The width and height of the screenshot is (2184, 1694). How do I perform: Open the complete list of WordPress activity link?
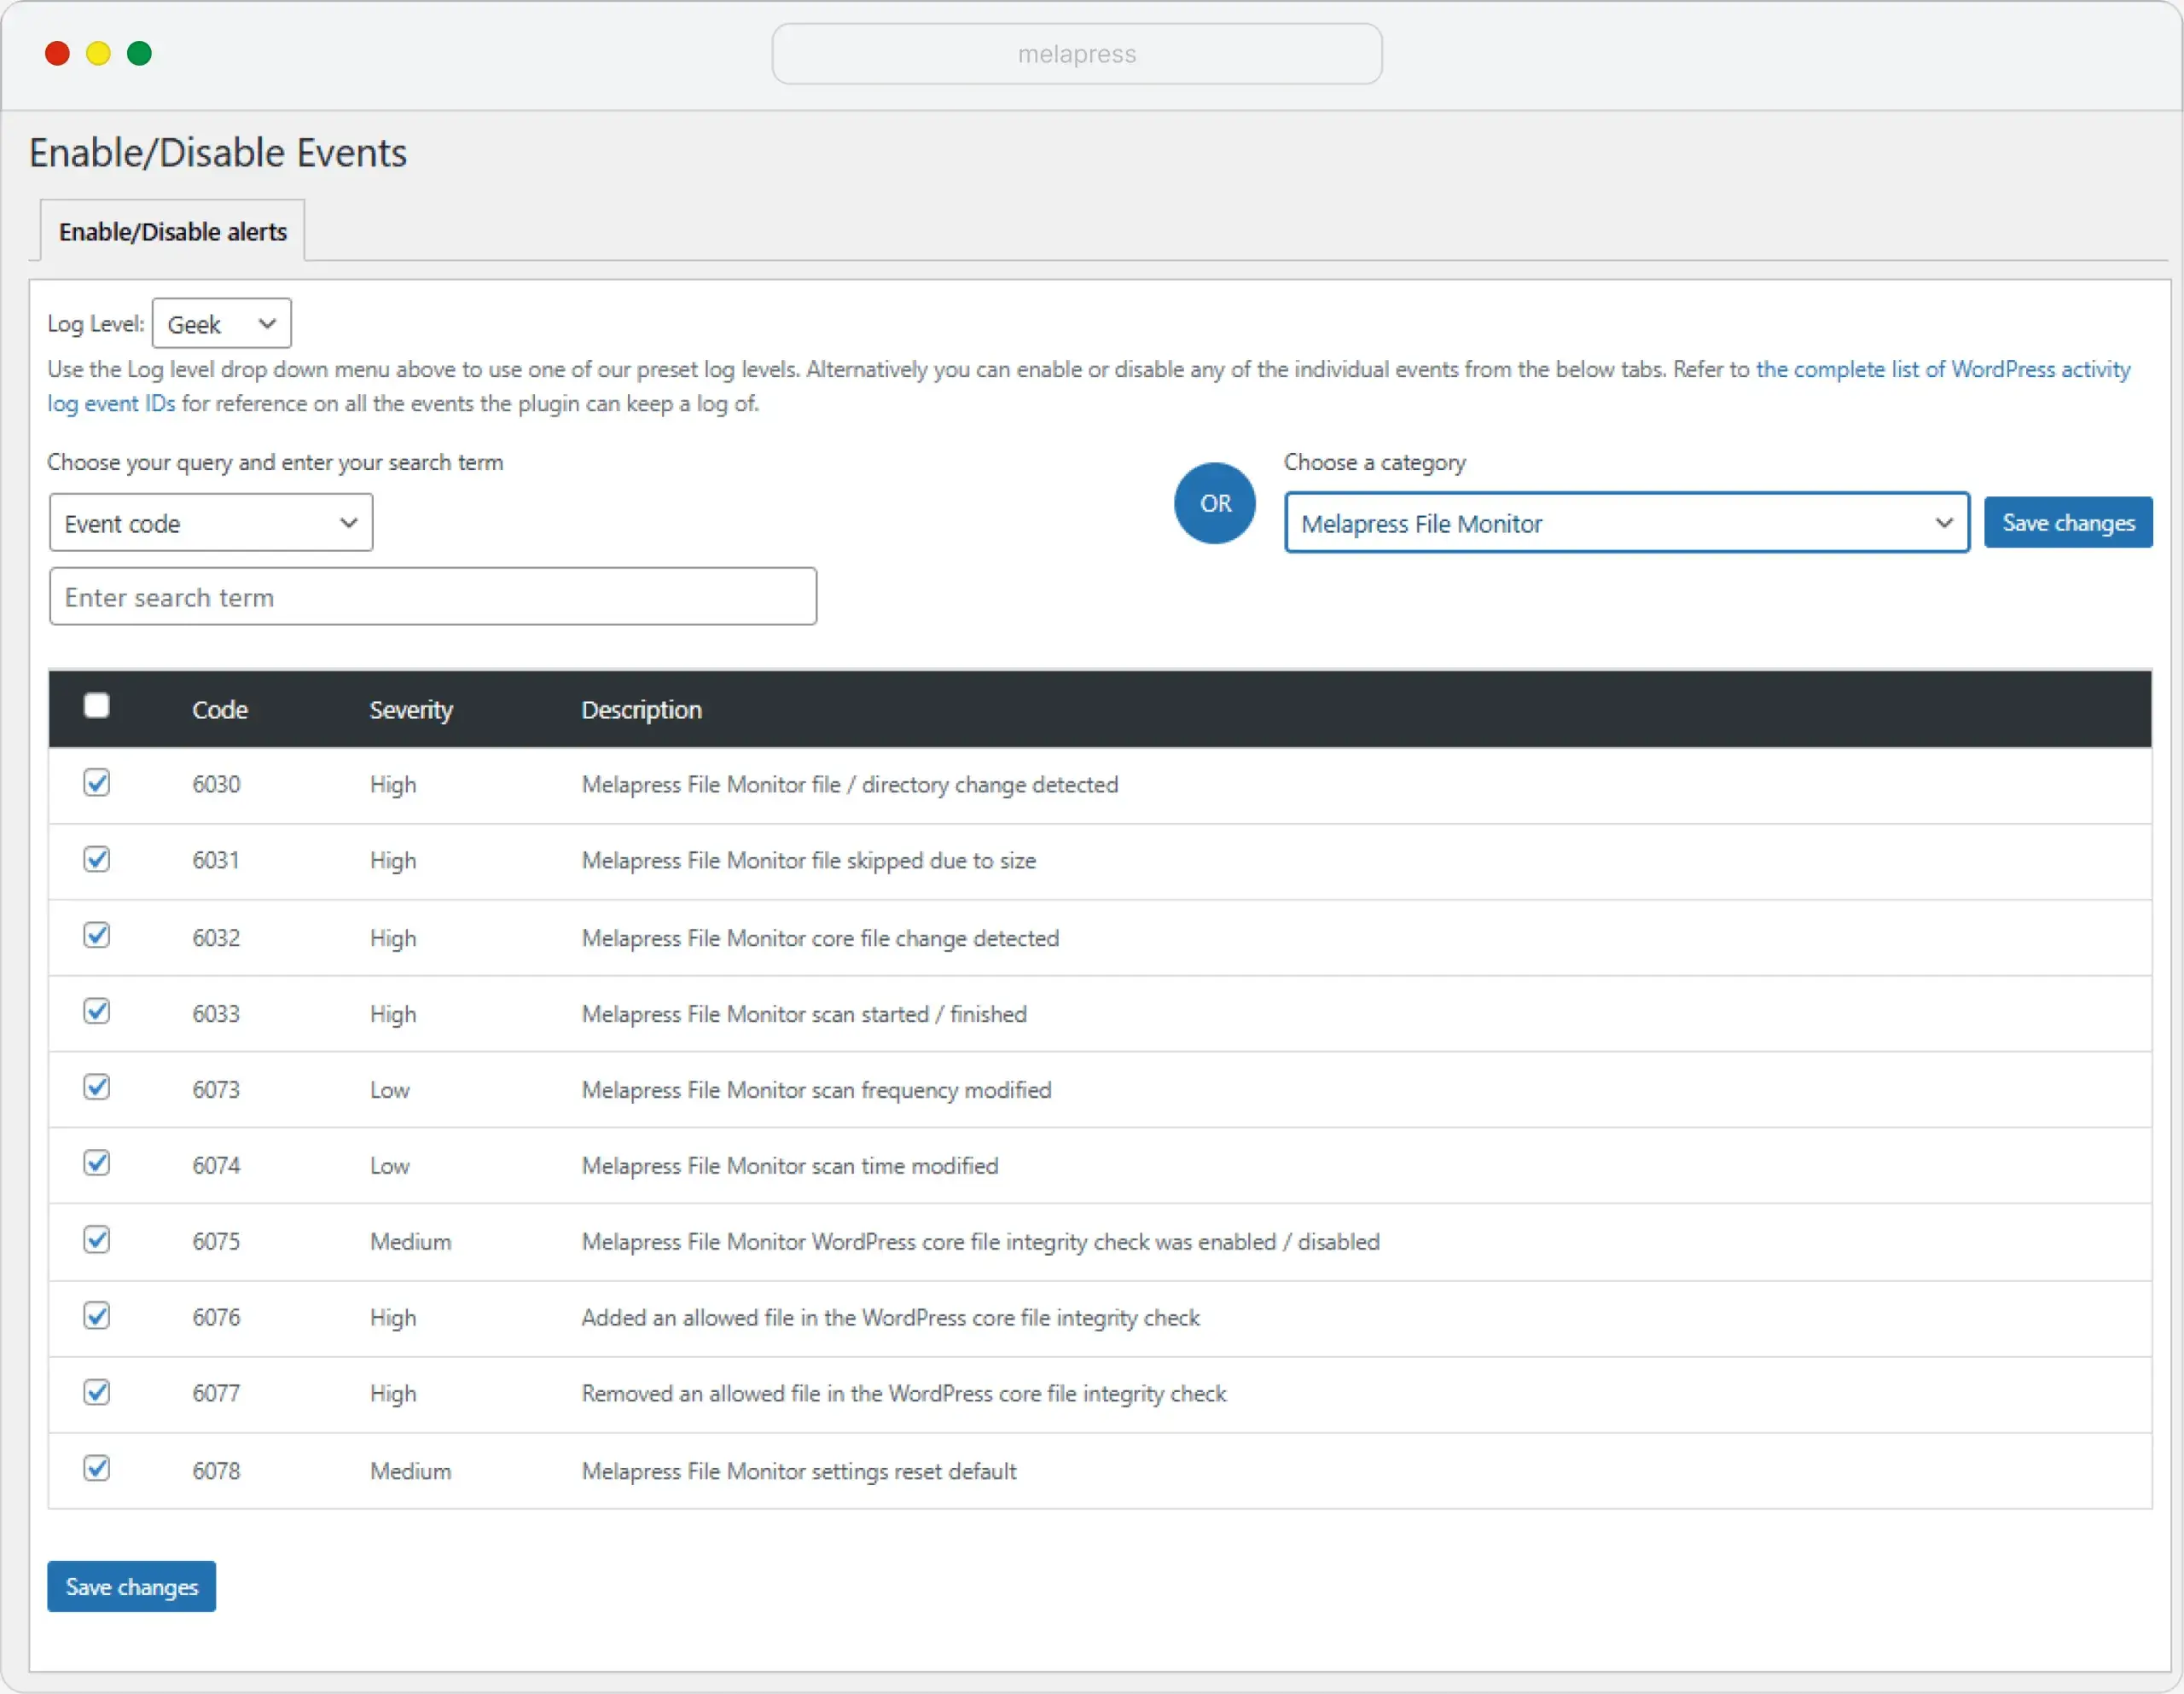click(1943, 369)
